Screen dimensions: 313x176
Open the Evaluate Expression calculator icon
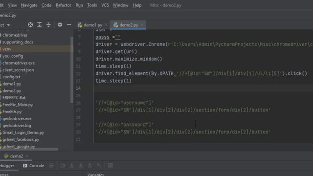110,165
